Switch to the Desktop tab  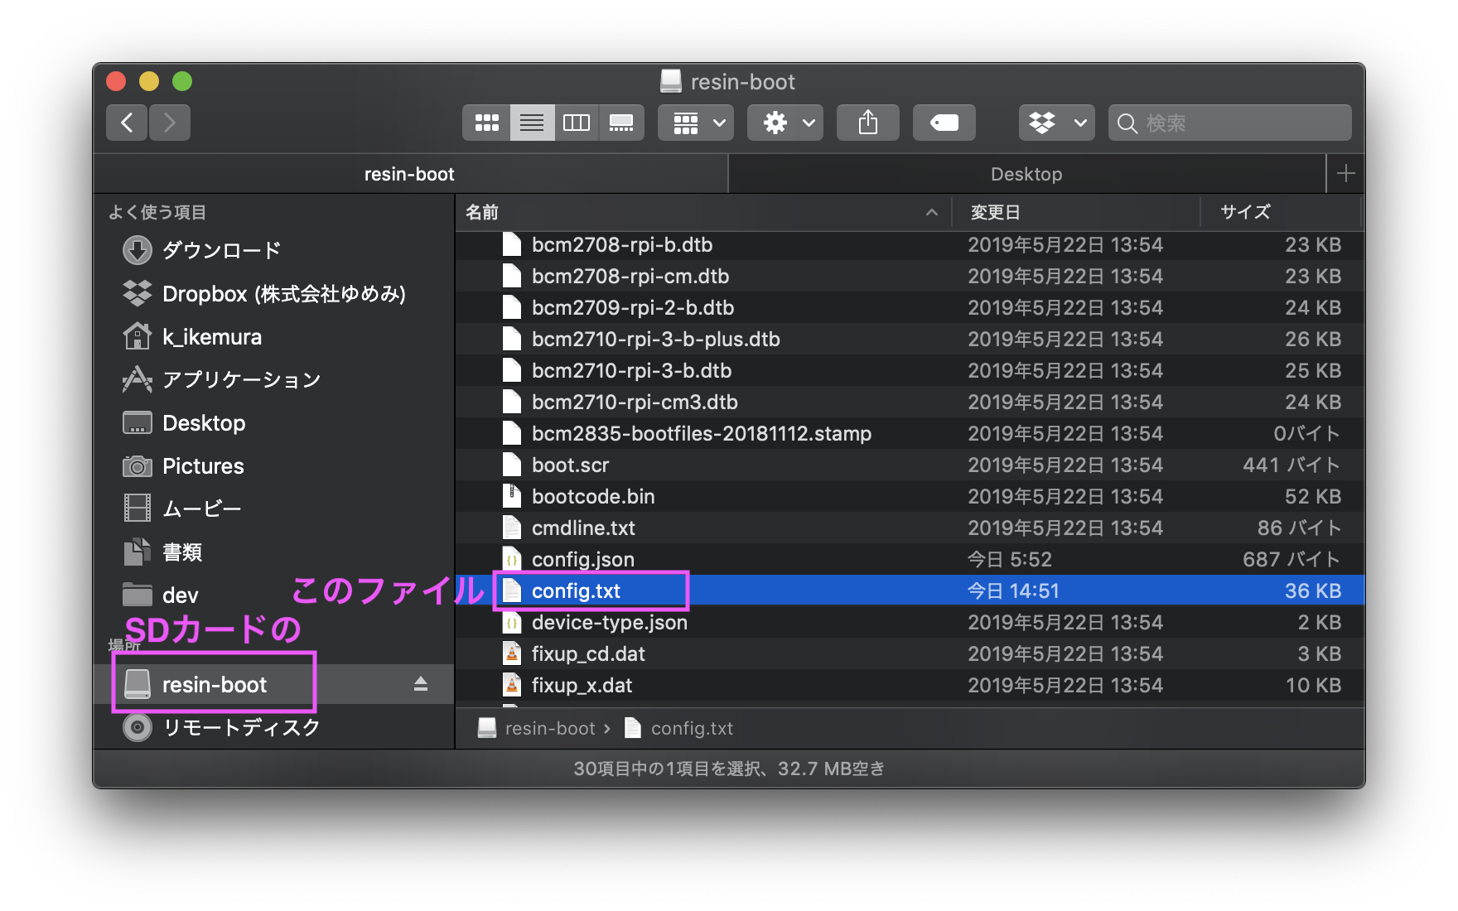pyautogui.click(x=1027, y=174)
